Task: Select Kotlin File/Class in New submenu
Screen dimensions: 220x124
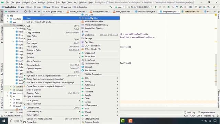Action: [x=100, y=18]
